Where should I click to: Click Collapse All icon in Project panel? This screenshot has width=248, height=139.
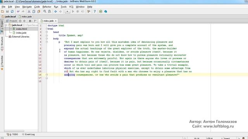pos(24,21)
